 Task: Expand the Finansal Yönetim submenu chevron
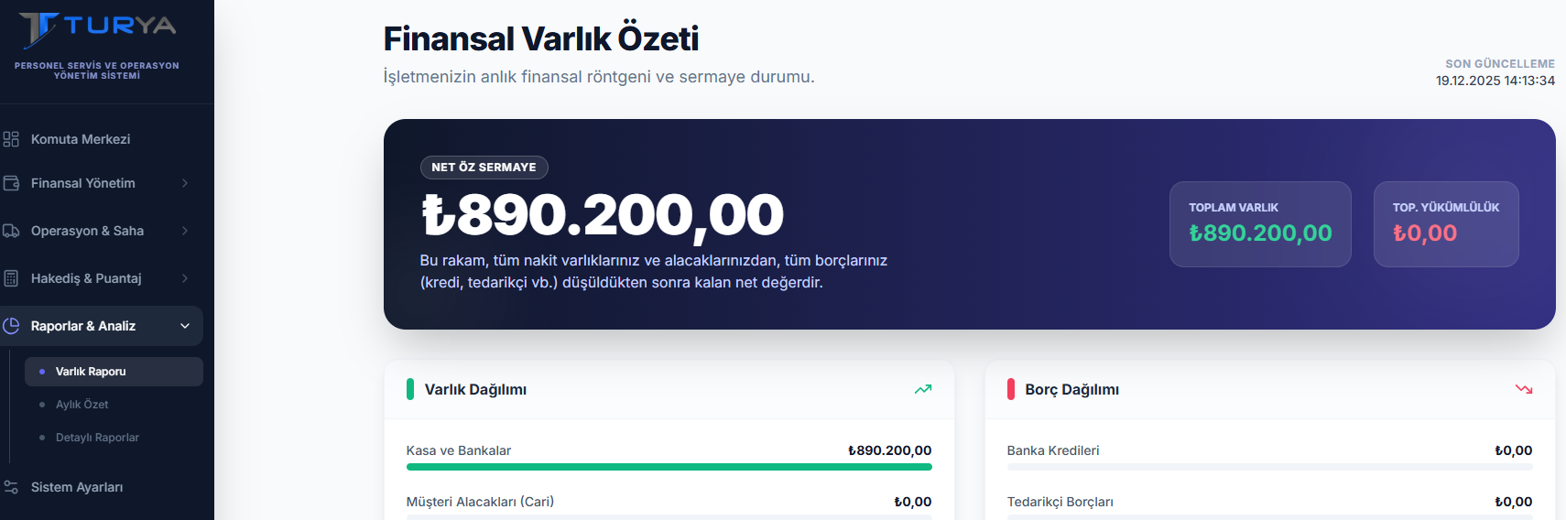tap(185, 183)
